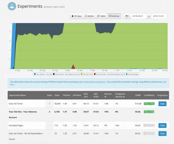Switch device filter to Tablet
Viewport: 174px width, 144px height.
coord(101,16)
